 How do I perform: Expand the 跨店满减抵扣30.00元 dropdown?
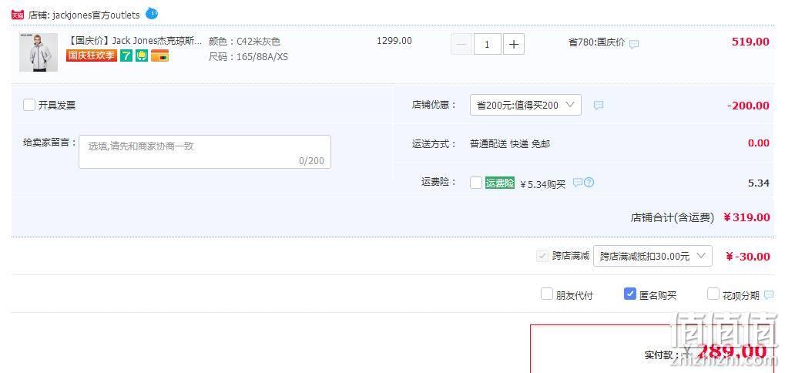coord(652,256)
